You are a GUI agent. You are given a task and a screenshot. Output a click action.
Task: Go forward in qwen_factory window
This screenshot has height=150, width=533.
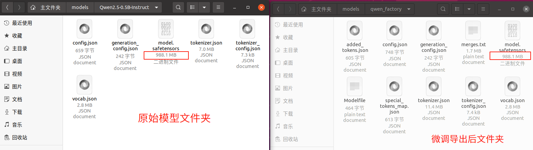click(x=290, y=9)
